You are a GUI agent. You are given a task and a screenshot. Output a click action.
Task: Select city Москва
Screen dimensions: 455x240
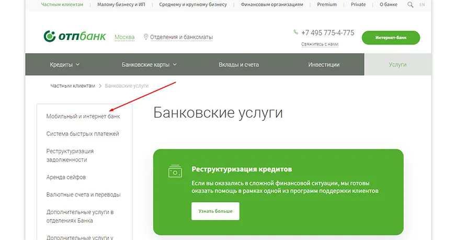click(124, 37)
